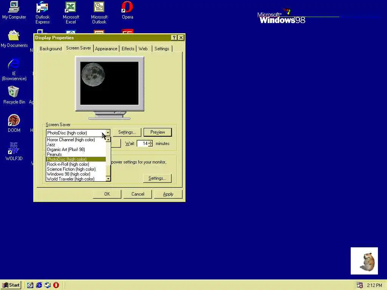Viewport: 387px width, 290px height.
Task: Open My Computer desktop icon
Action: [x=14, y=10]
